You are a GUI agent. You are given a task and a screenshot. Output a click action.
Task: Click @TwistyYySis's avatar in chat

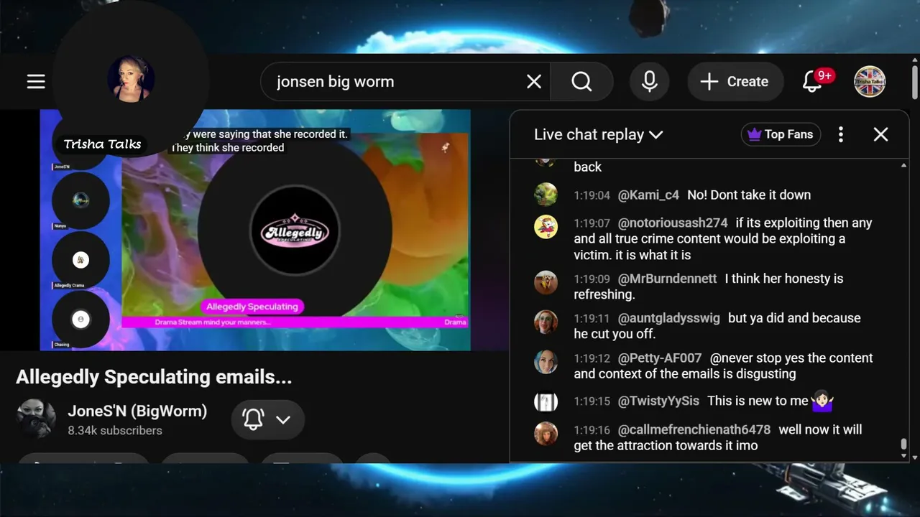click(546, 401)
